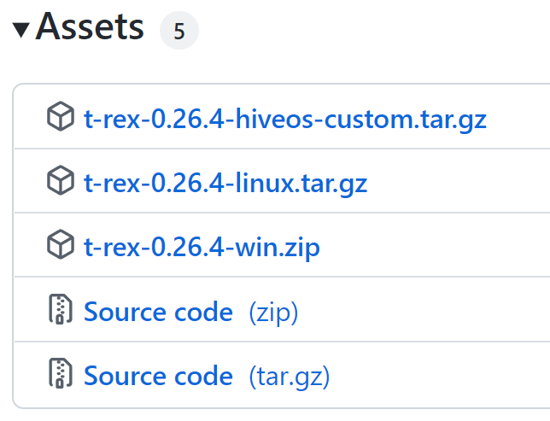The width and height of the screenshot is (550, 421).
Task: Click the asset count badge showing 5
Action: [178, 32]
